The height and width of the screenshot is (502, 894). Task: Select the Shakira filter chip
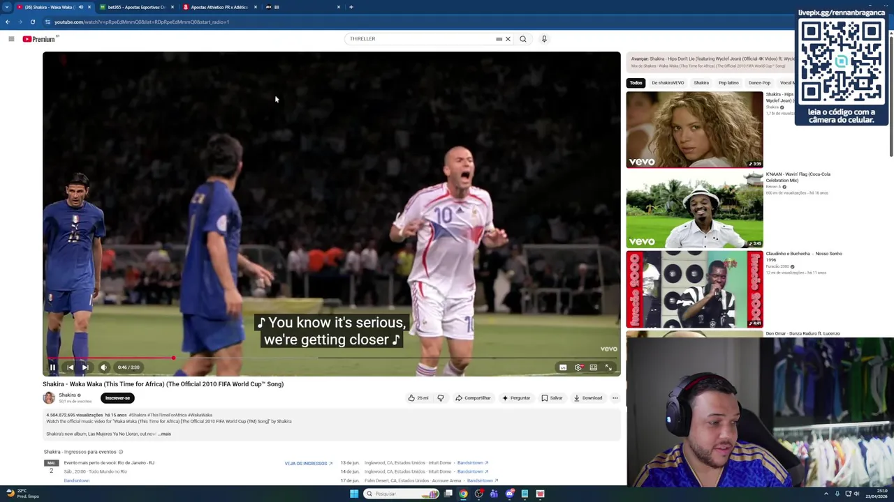(701, 83)
